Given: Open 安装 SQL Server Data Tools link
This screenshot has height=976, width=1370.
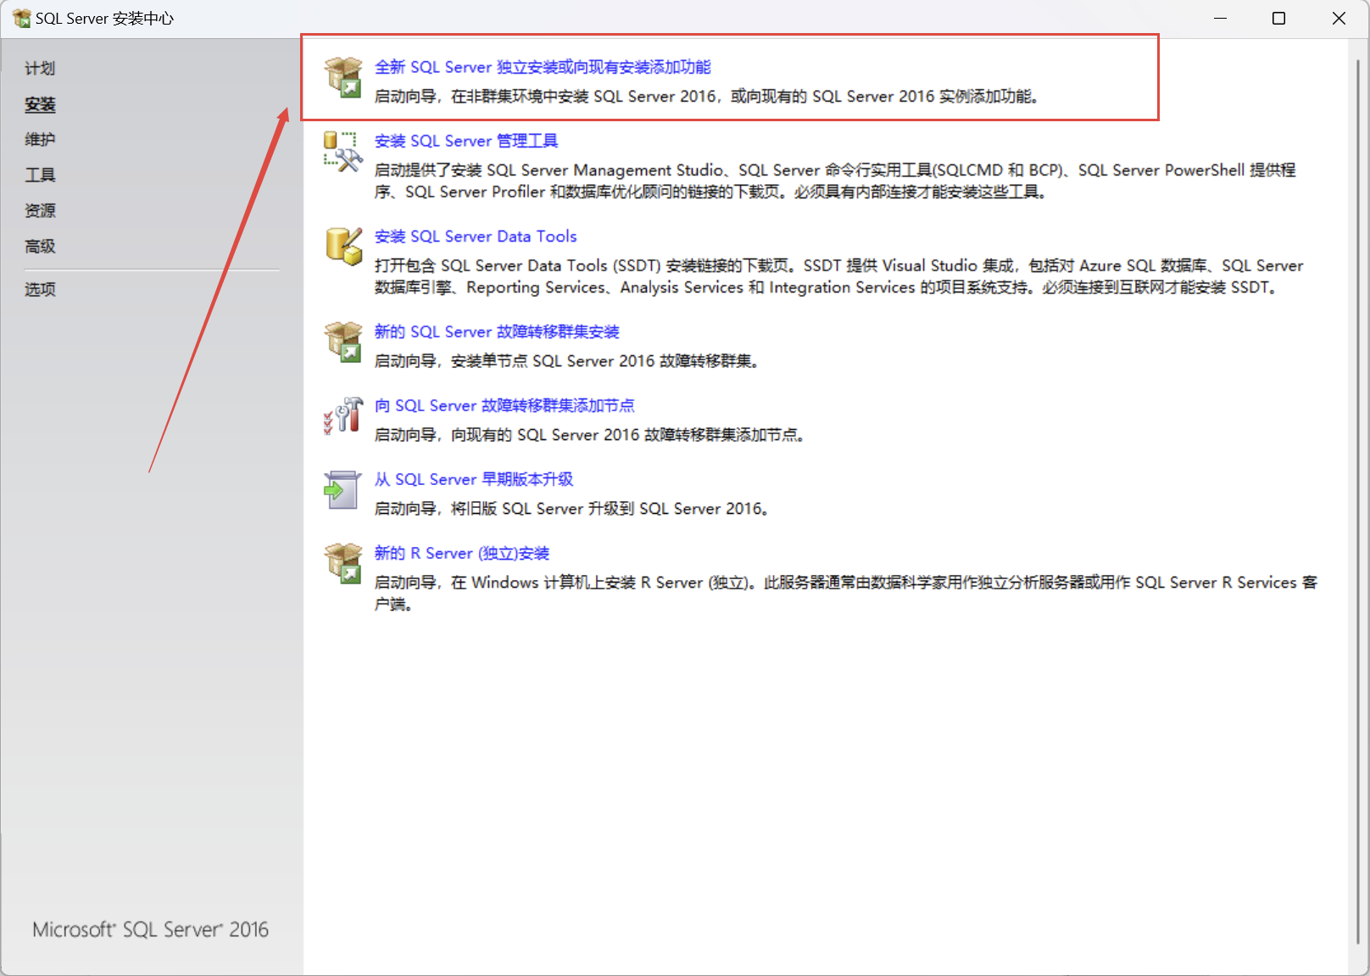Looking at the screenshot, I should click(476, 237).
